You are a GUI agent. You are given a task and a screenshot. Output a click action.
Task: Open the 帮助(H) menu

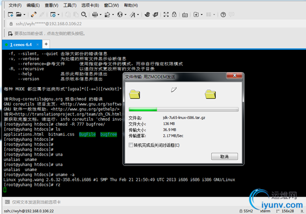131,6
